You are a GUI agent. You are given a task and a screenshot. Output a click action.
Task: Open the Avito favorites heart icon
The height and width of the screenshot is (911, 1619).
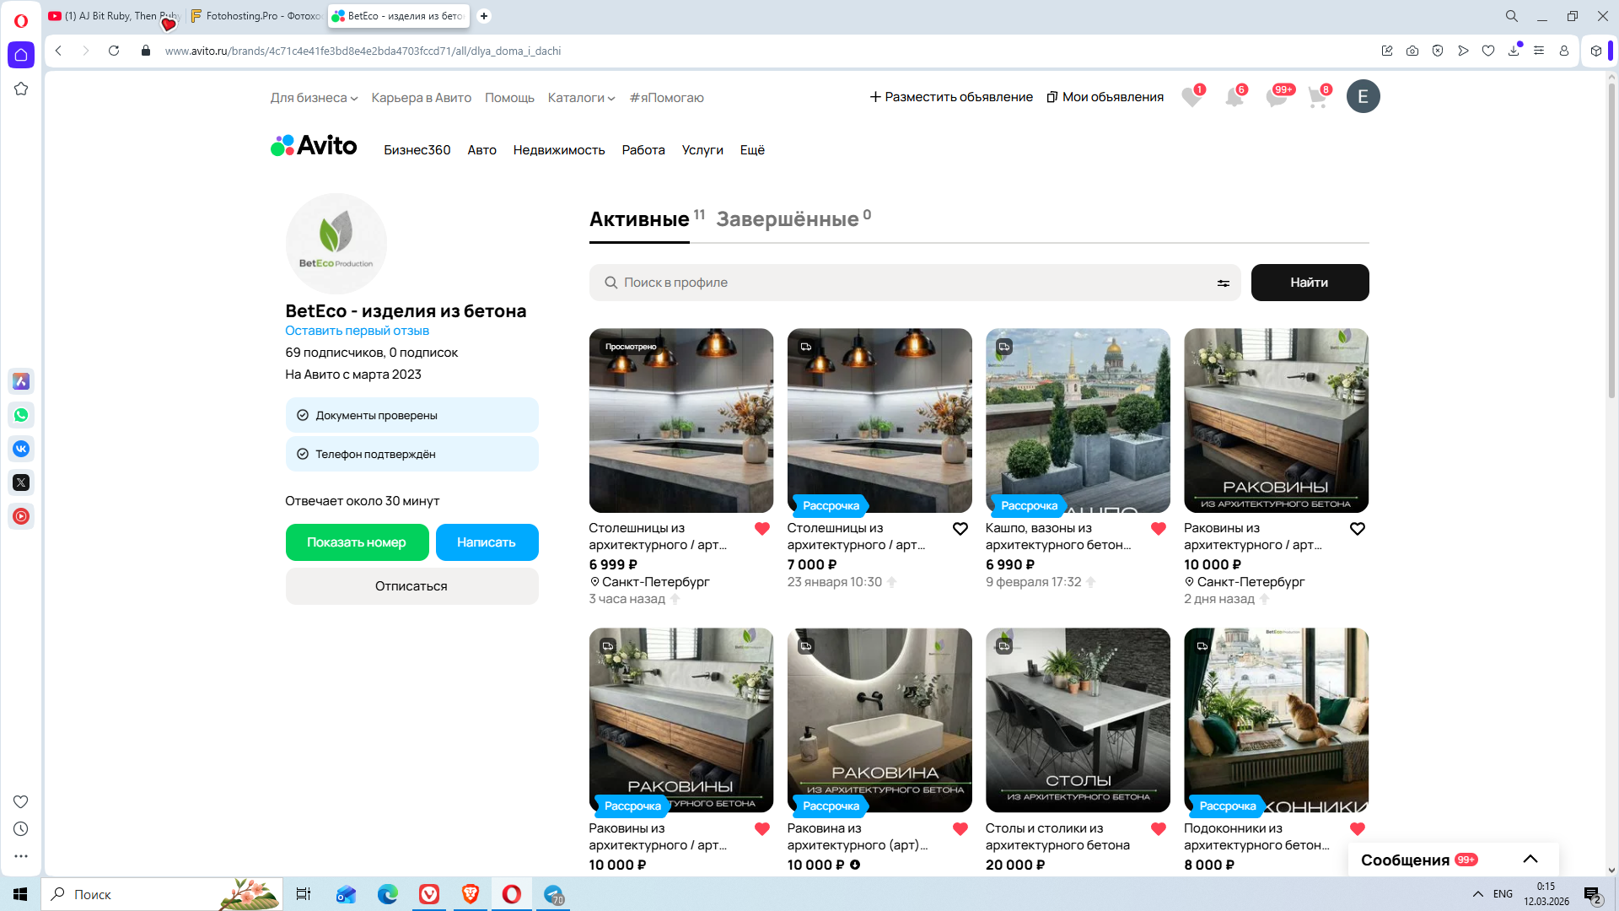pos(1191,98)
